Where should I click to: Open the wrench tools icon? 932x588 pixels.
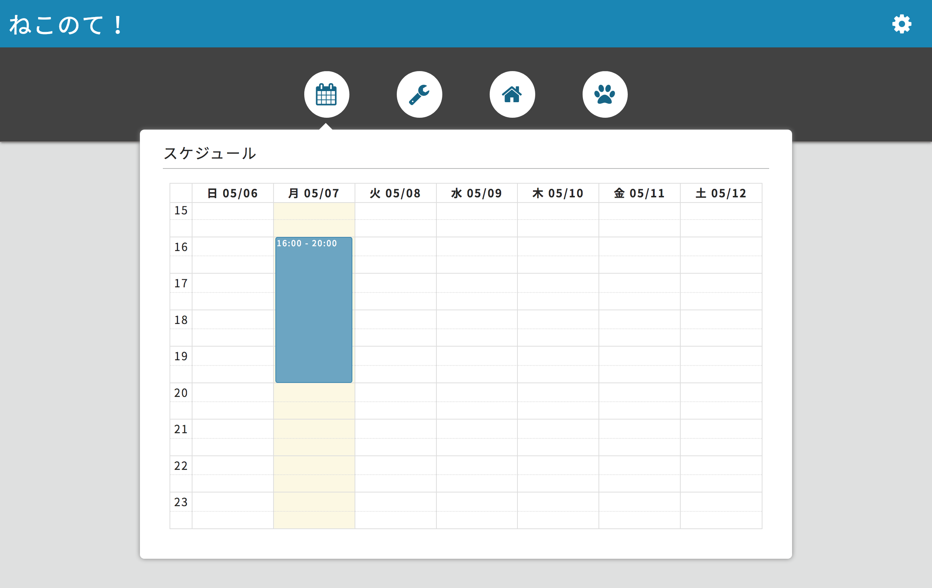tap(419, 94)
